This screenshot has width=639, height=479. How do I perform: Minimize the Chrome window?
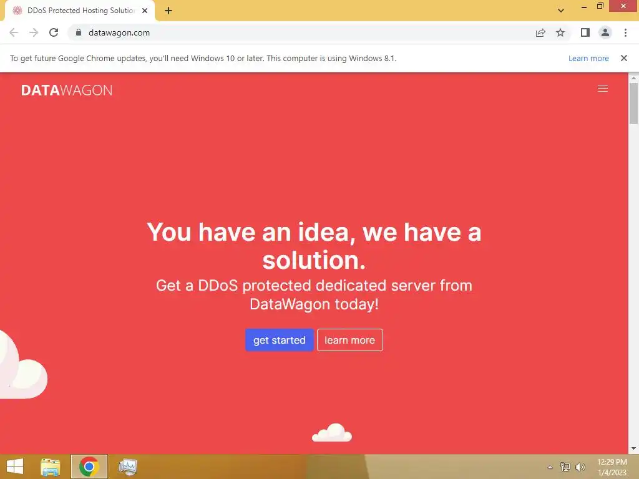point(584,6)
